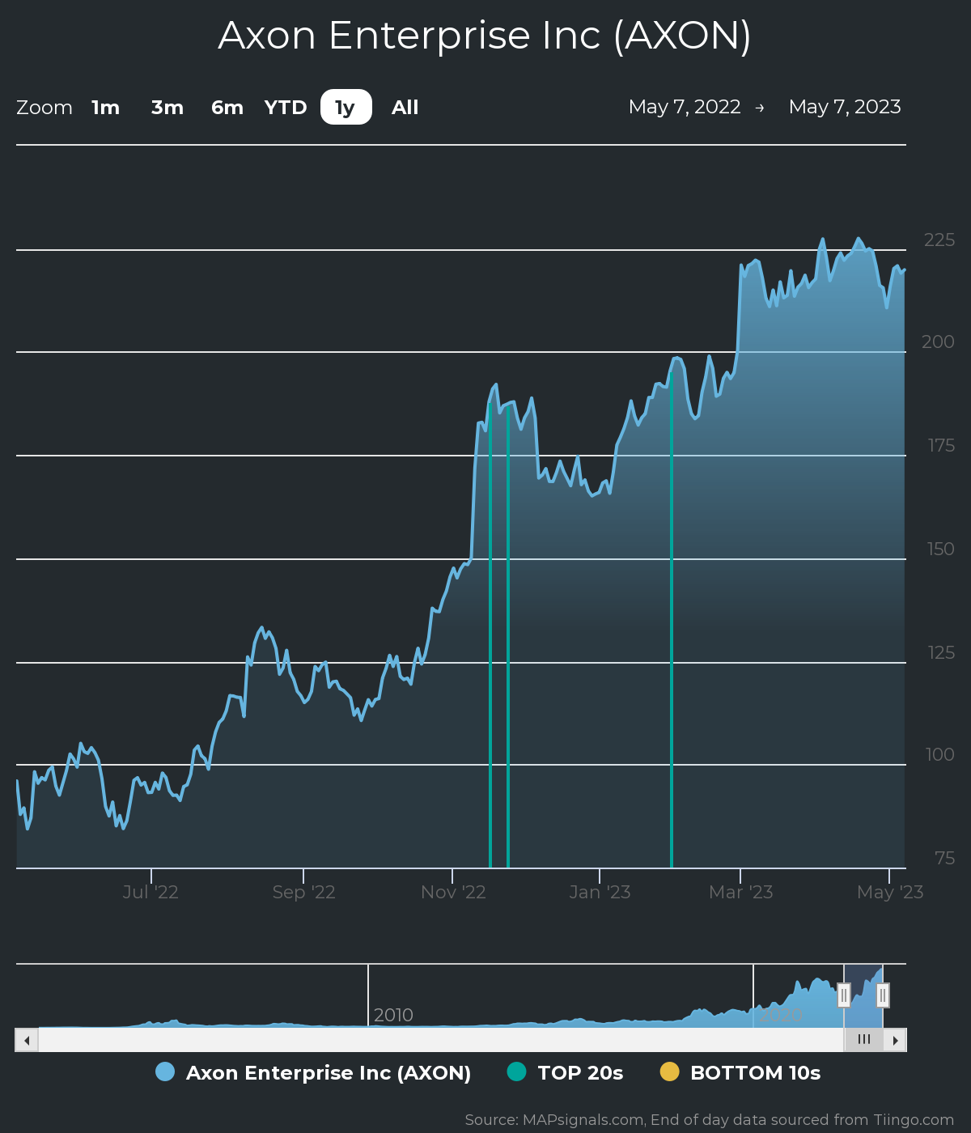Click the blue AXON legend marker dot
Viewport: 971px width, 1133px height.
165,1072
